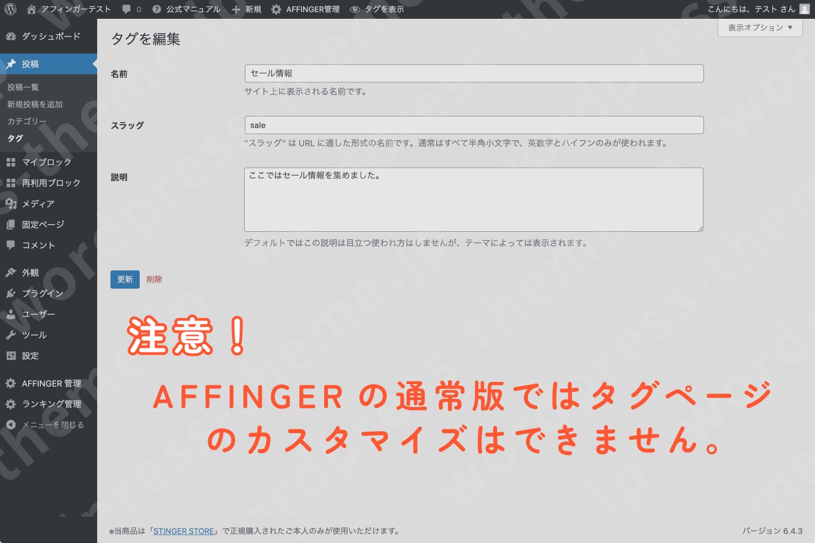Click the マイブロック icon in the sidebar

pos(12,162)
